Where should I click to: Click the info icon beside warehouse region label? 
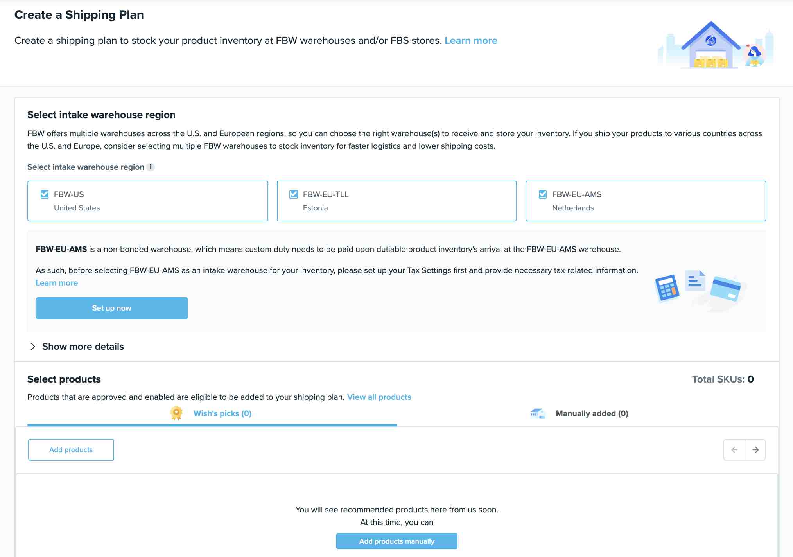click(x=151, y=167)
